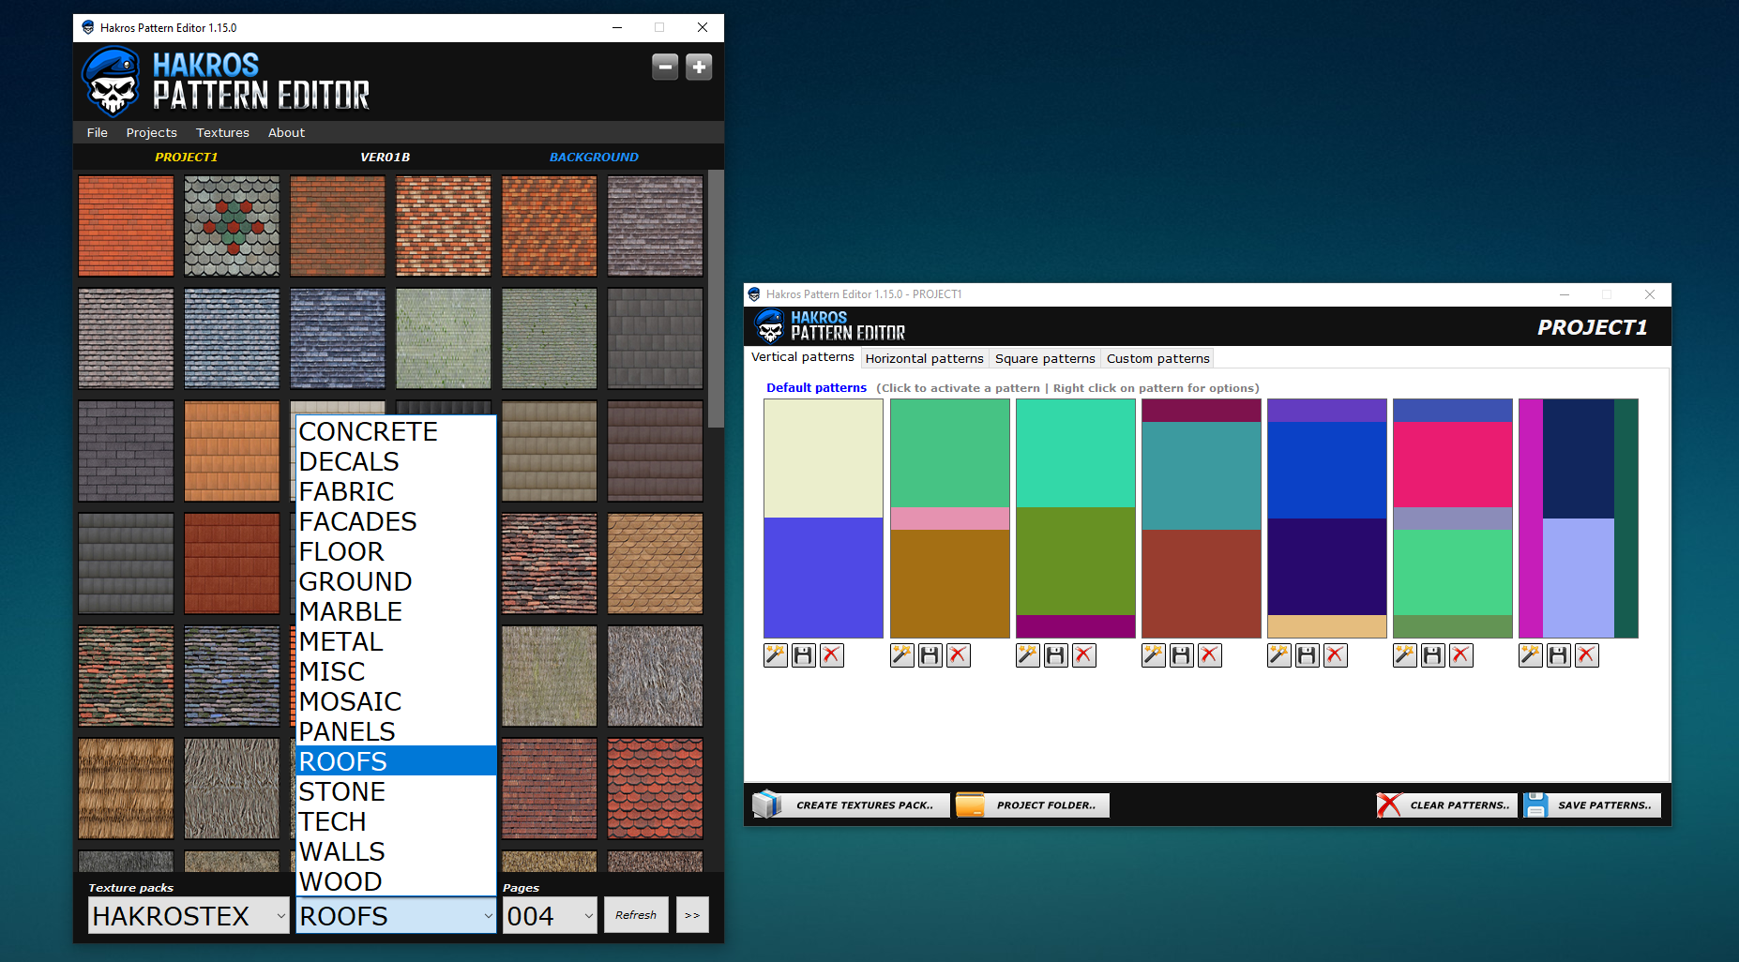Click wand icon under fifth vertical pattern

[x=1279, y=655]
